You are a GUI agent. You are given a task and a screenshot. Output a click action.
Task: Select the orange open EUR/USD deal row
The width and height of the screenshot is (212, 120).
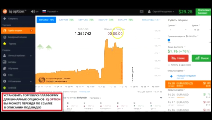coord(188,84)
